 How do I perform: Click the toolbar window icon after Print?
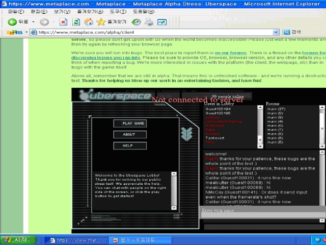pyautogui.click(x=162, y=22)
